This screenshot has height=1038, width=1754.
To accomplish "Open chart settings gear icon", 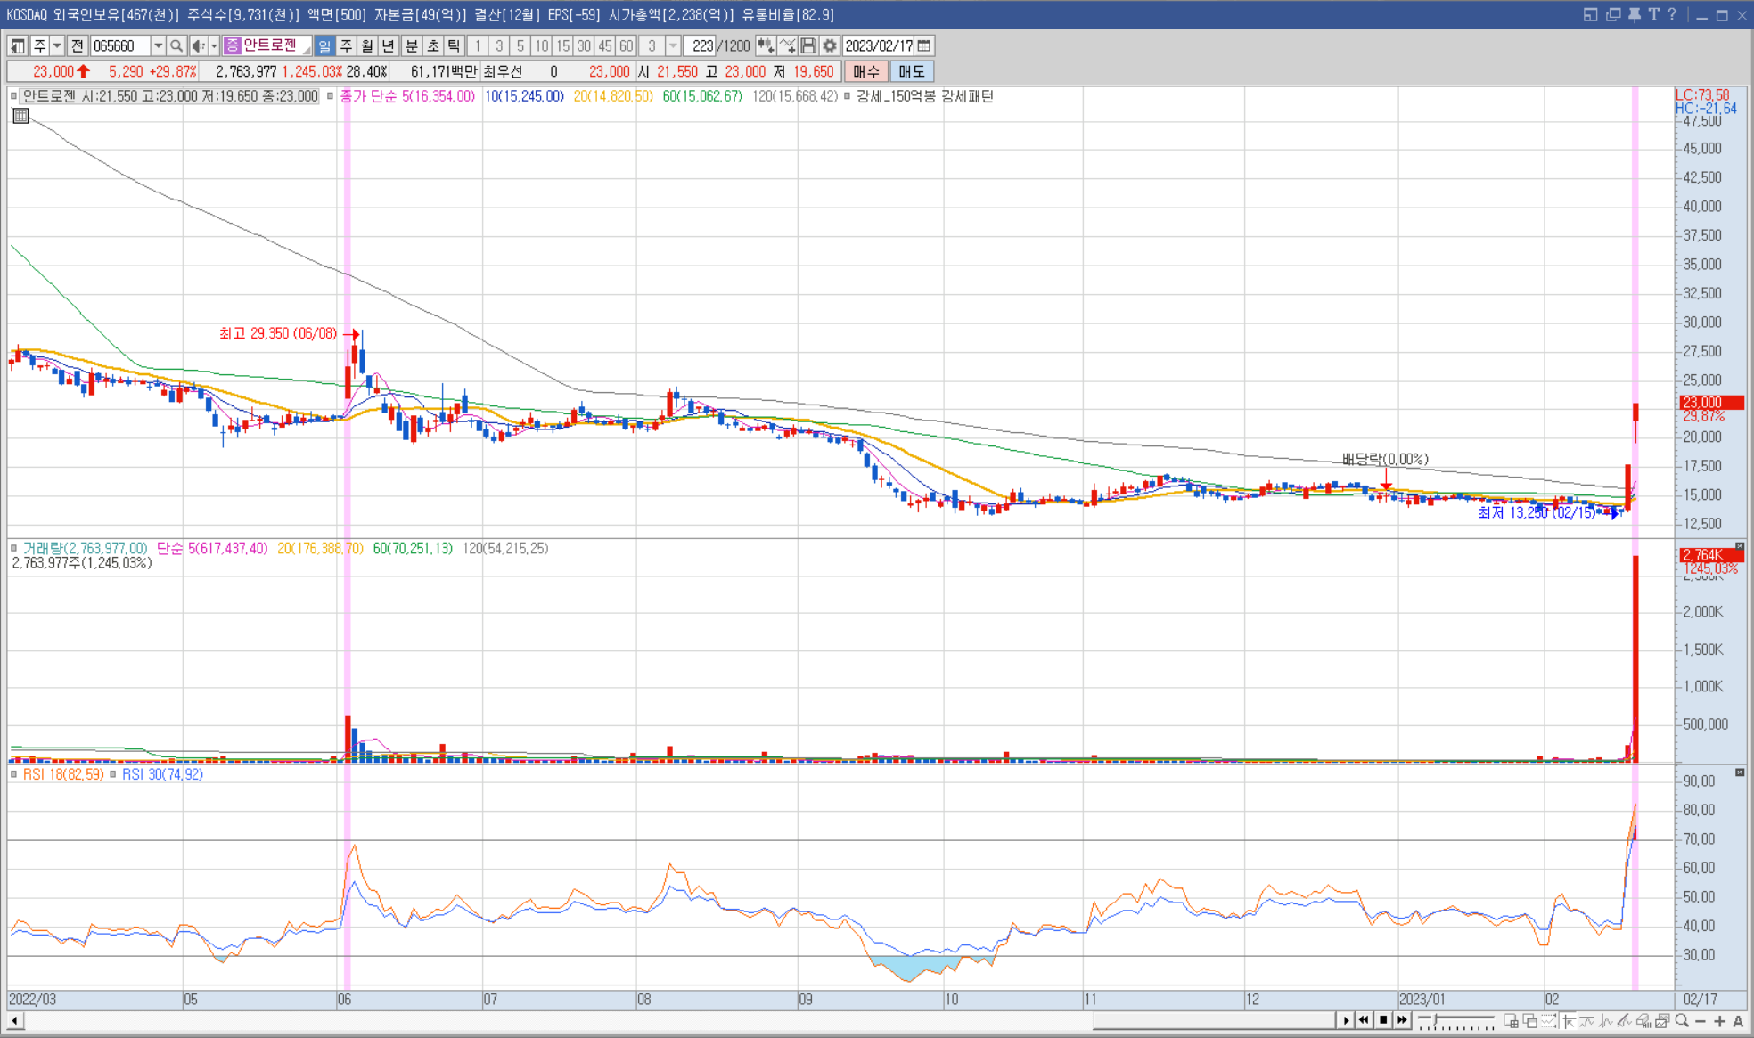I will (x=830, y=45).
